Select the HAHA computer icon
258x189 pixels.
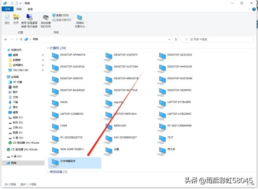click(x=55, y=104)
